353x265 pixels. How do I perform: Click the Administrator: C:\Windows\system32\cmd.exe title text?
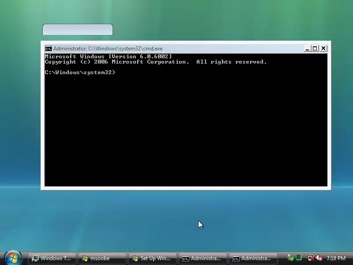pyautogui.click(x=108, y=49)
